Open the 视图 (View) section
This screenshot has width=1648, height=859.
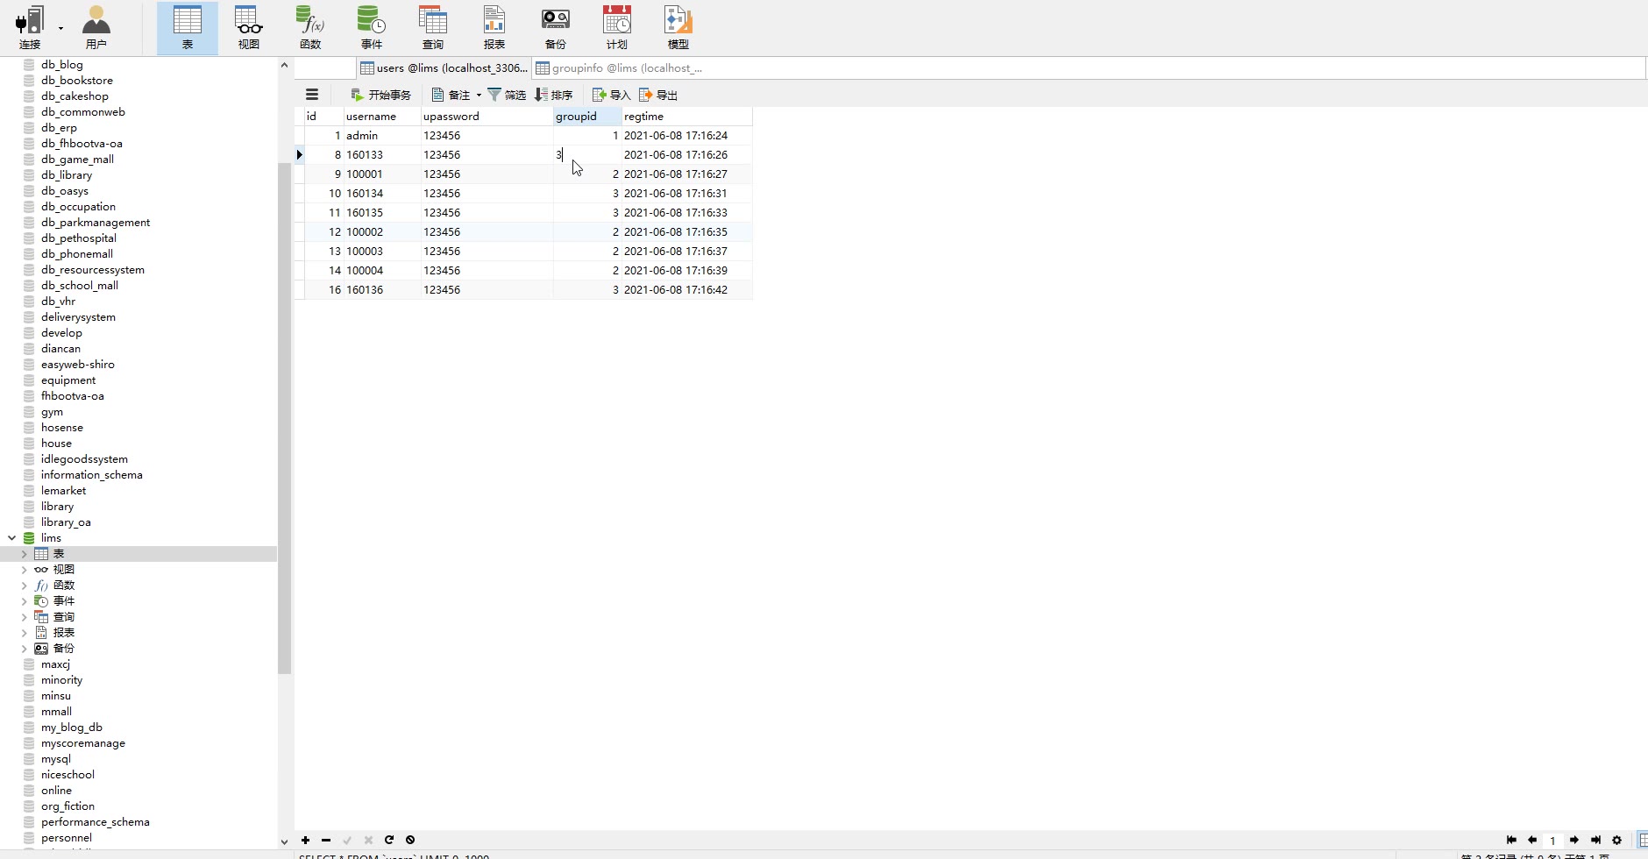249,27
